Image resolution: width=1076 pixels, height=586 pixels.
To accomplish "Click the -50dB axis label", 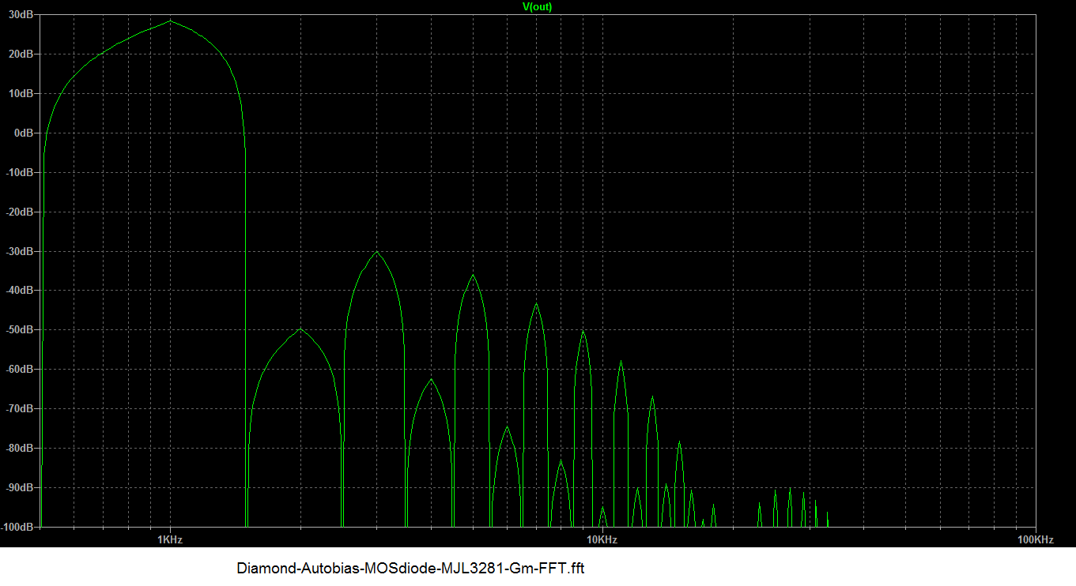I will click(x=21, y=330).
